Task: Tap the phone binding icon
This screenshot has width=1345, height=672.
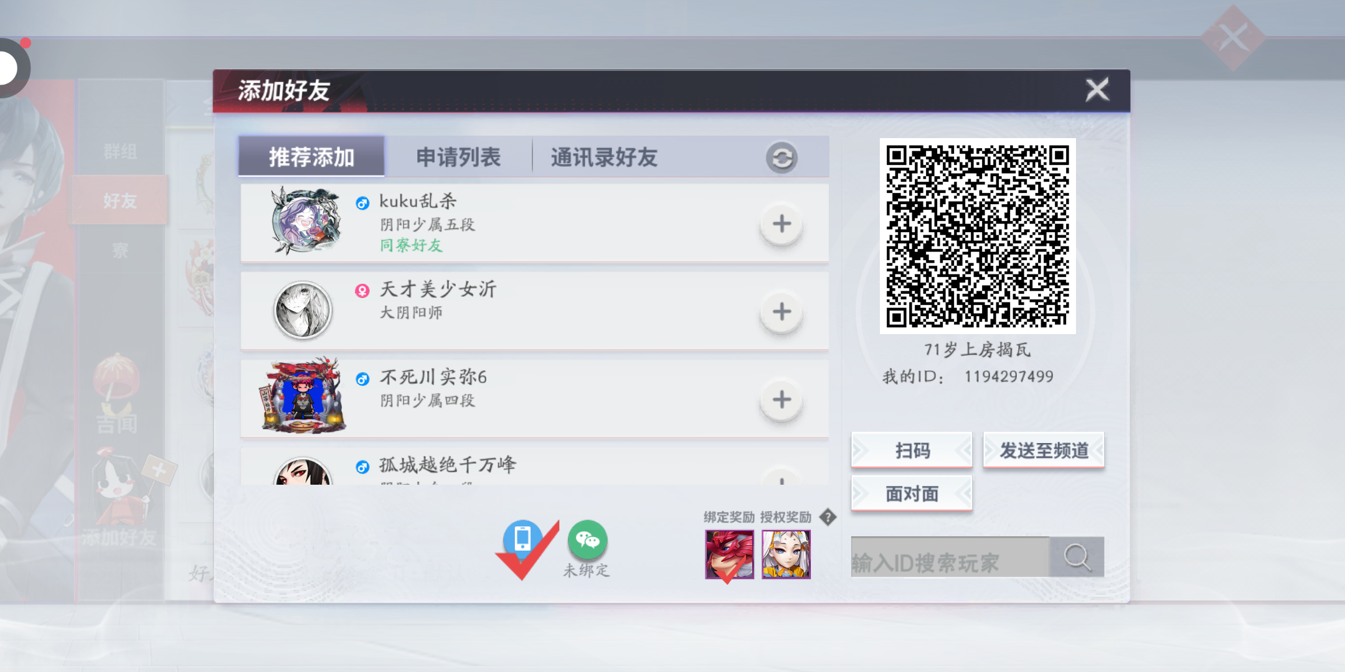Action: coord(522,539)
